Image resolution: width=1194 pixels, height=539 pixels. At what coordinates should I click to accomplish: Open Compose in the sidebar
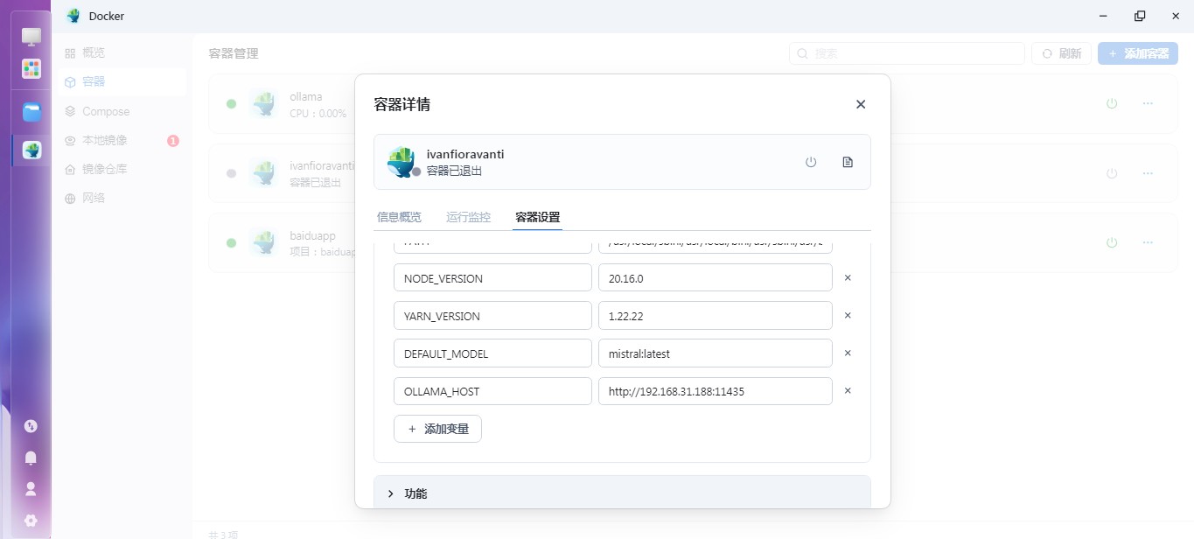(122, 111)
